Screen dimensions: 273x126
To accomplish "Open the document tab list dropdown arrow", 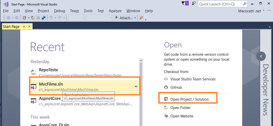I will click(x=270, y=27).
